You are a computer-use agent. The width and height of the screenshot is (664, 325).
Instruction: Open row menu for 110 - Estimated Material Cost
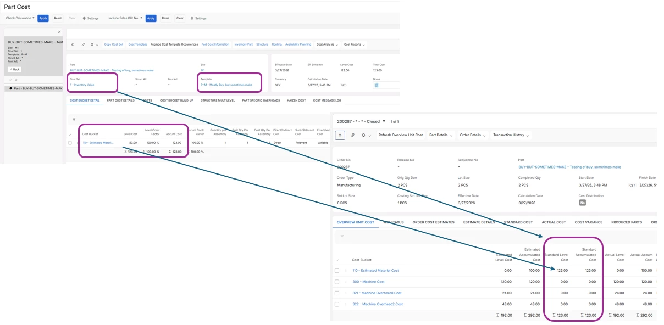[346, 271]
